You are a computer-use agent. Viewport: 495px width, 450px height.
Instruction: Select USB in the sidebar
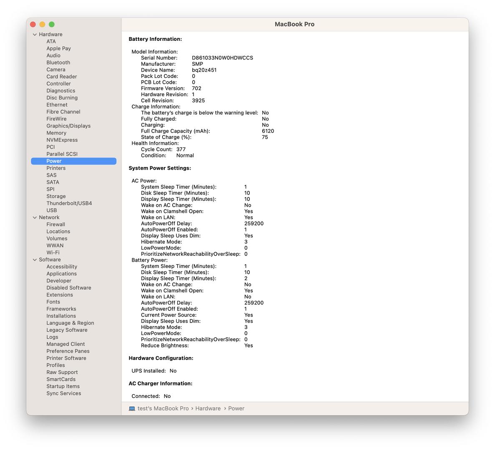(x=52, y=210)
